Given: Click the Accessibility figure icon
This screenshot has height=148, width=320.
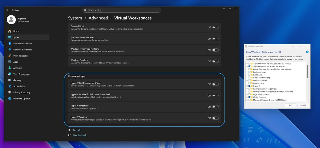Looking at the screenshot, I should [10, 86].
